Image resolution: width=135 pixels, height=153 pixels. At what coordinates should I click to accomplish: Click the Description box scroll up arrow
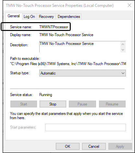pos(123,44)
